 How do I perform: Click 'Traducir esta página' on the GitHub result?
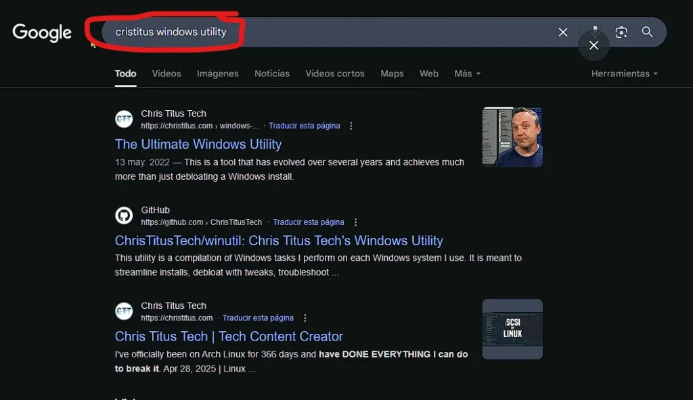click(309, 222)
